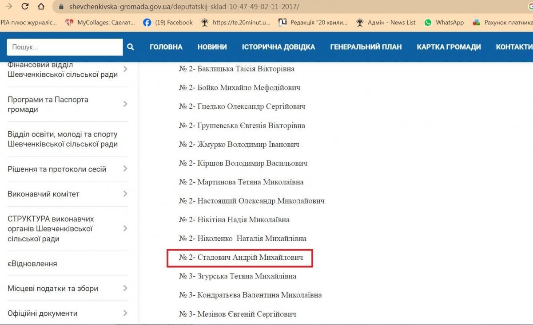This screenshot has height=325, width=533.
Task: Expand Програми та Паспорта громади chevron
Action: click(x=125, y=104)
